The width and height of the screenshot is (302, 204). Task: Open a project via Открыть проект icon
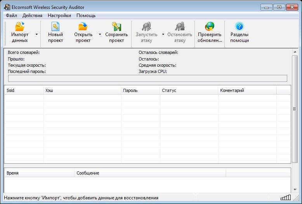pyautogui.click(x=83, y=26)
